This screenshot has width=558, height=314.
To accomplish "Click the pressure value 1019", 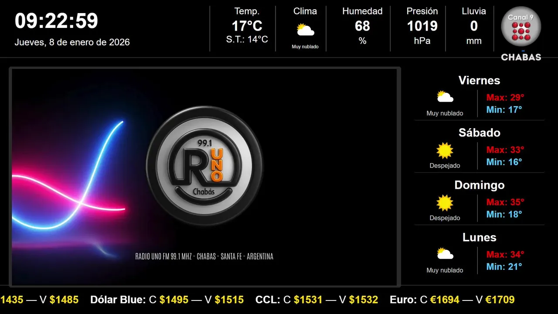I will tap(422, 26).
